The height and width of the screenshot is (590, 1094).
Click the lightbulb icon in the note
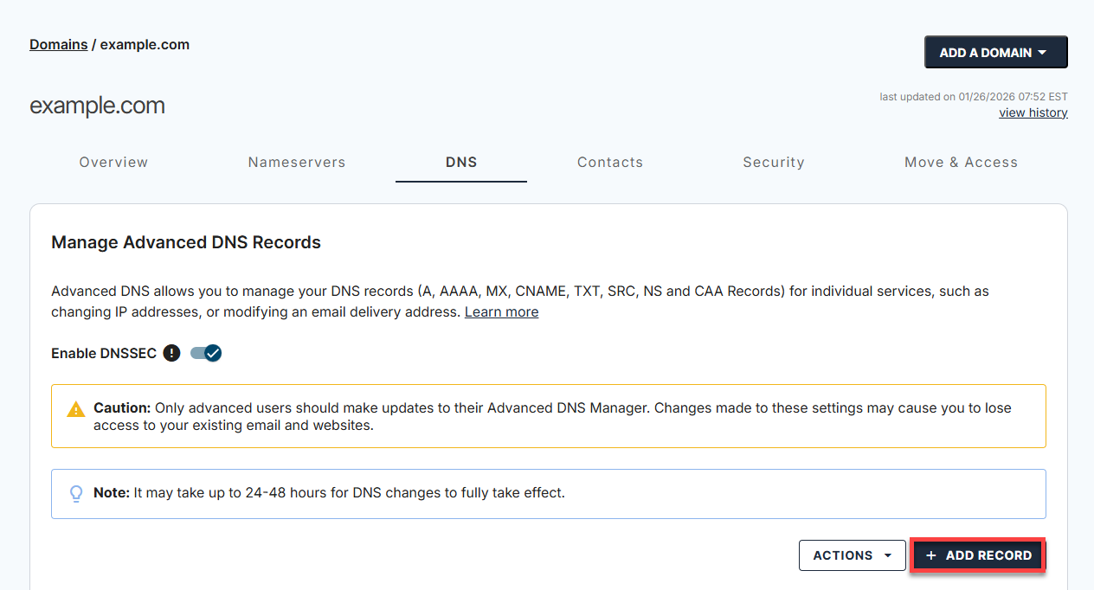[76, 492]
